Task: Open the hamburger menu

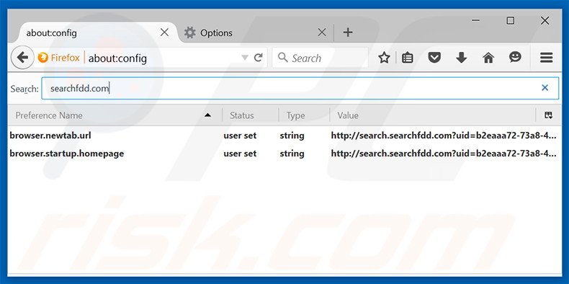Action: coord(546,58)
